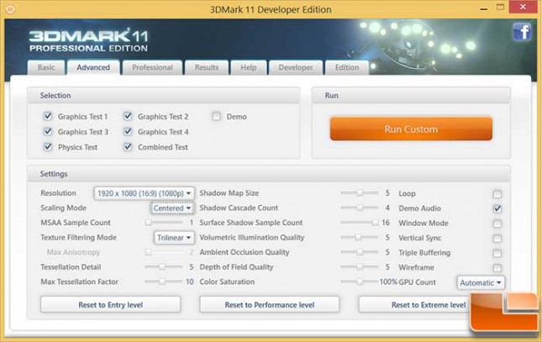Click Reset to Entry level
This screenshot has height=342, width=542.
[111, 304]
